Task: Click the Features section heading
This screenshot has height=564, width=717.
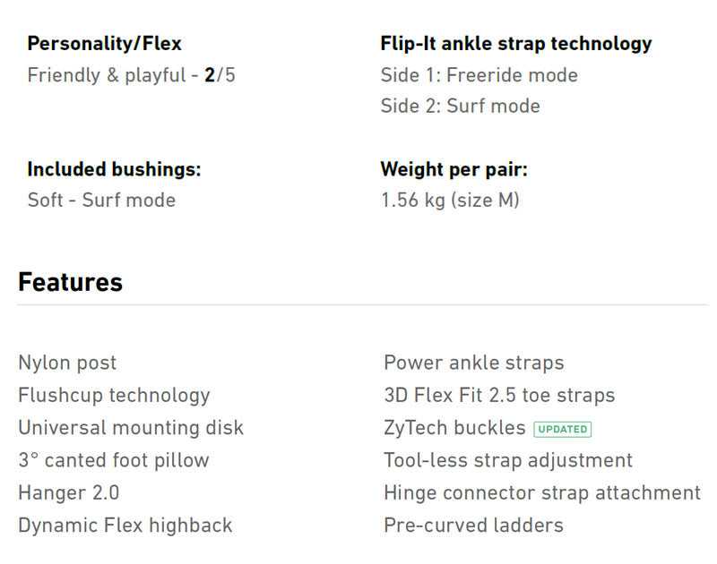Action: tap(70, 283)
